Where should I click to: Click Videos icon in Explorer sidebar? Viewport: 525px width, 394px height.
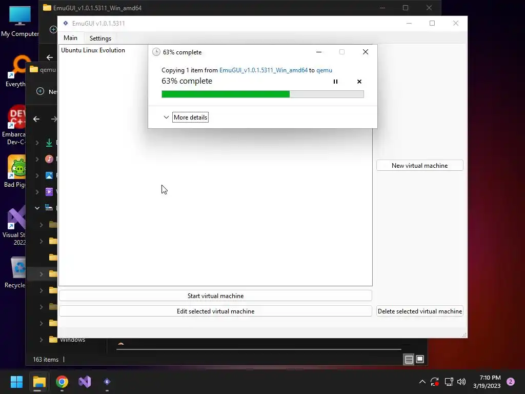pos(49,192)
